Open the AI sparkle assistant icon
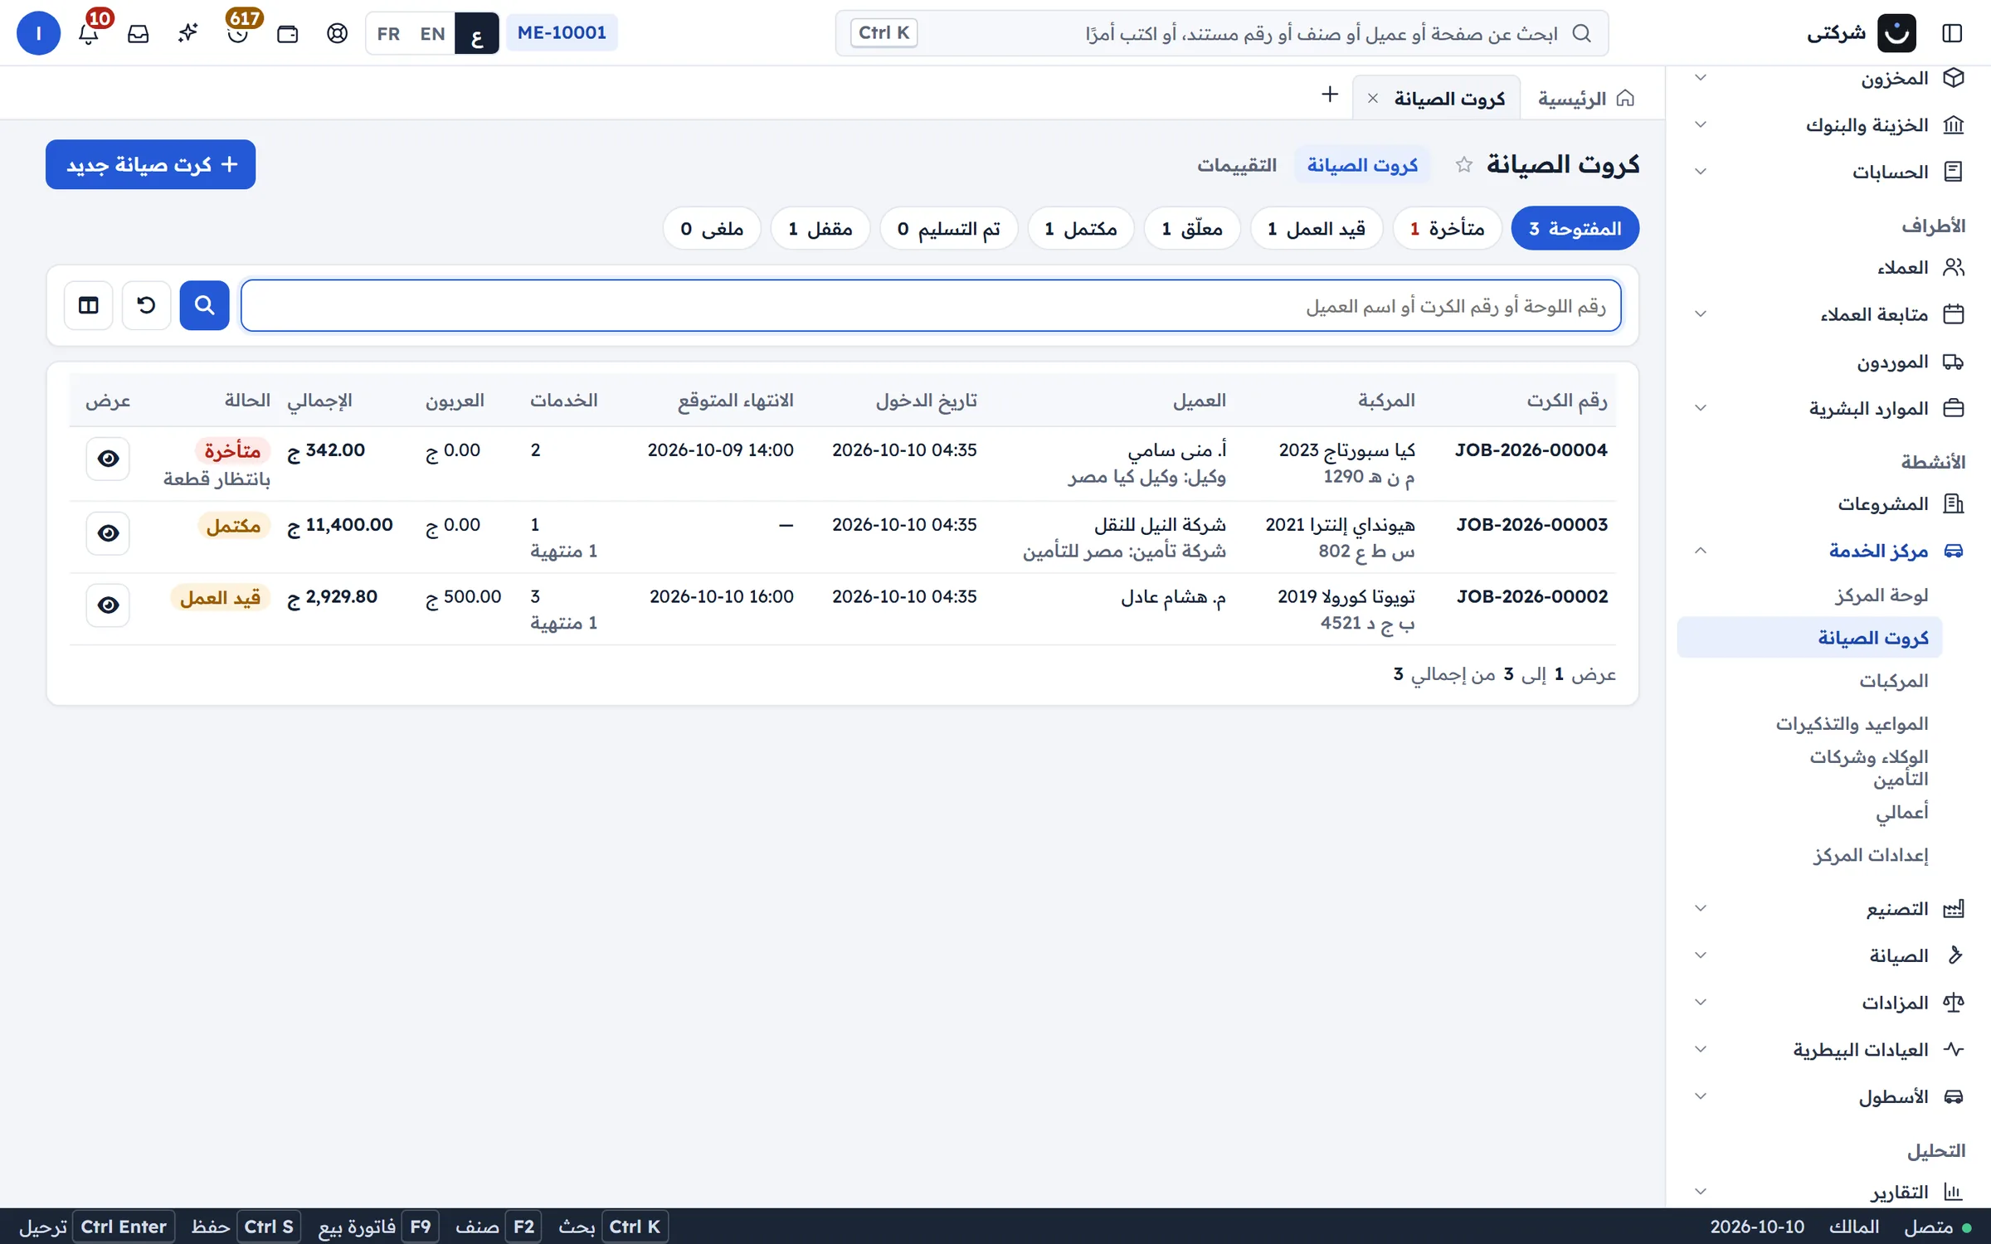This screenshot has width=1991, height=1244. [x=188, y=34]
